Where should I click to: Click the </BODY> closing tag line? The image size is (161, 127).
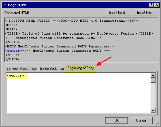pos(13,55)
